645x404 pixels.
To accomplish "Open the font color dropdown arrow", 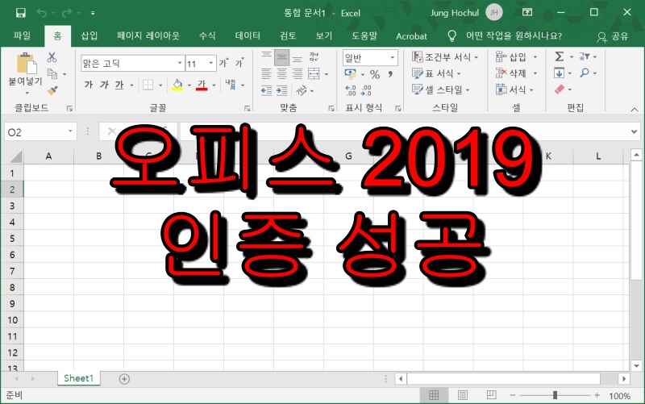I will tap(214, 85).
